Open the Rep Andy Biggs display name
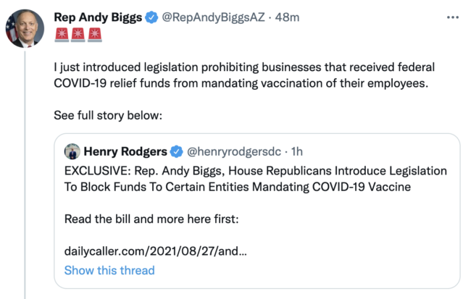This screenshot has width=471, height=299. [96, 16]
